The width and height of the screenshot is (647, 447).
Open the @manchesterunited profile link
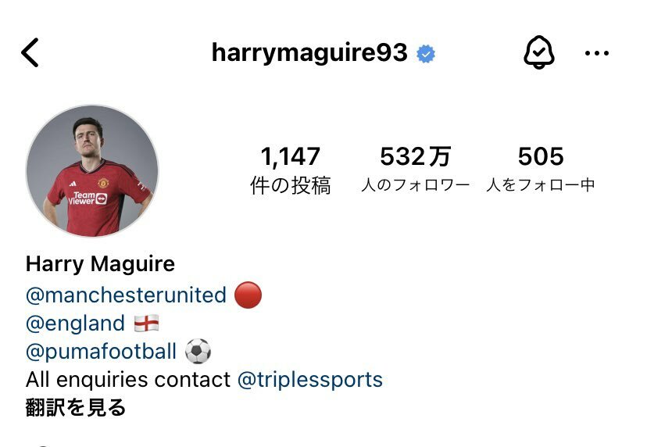click(127, 295)
